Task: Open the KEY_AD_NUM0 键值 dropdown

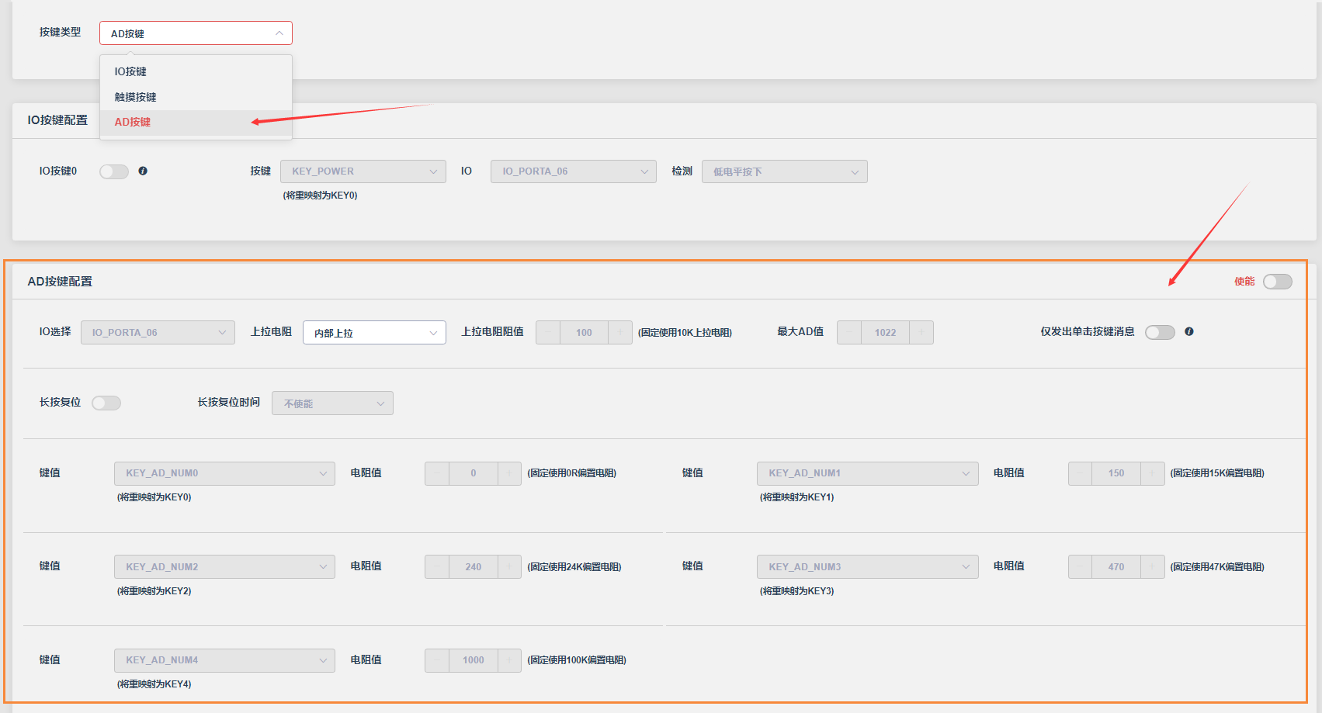Action: point(224,473)
